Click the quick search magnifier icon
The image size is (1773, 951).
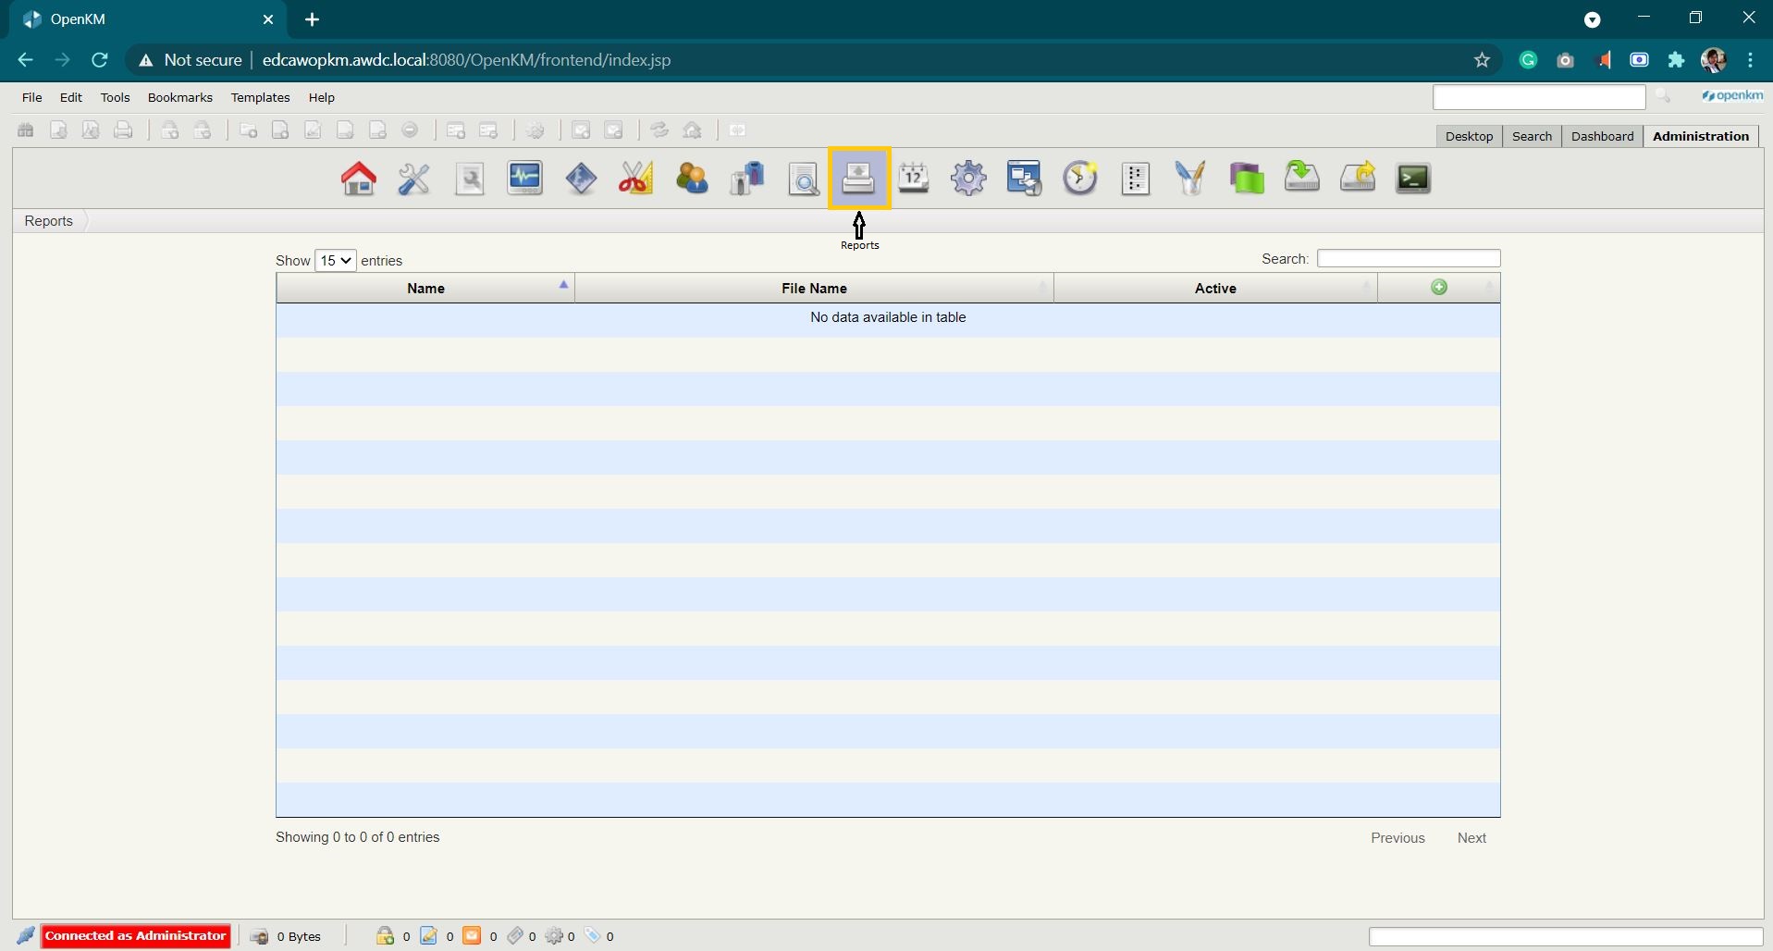point(1663,96)
